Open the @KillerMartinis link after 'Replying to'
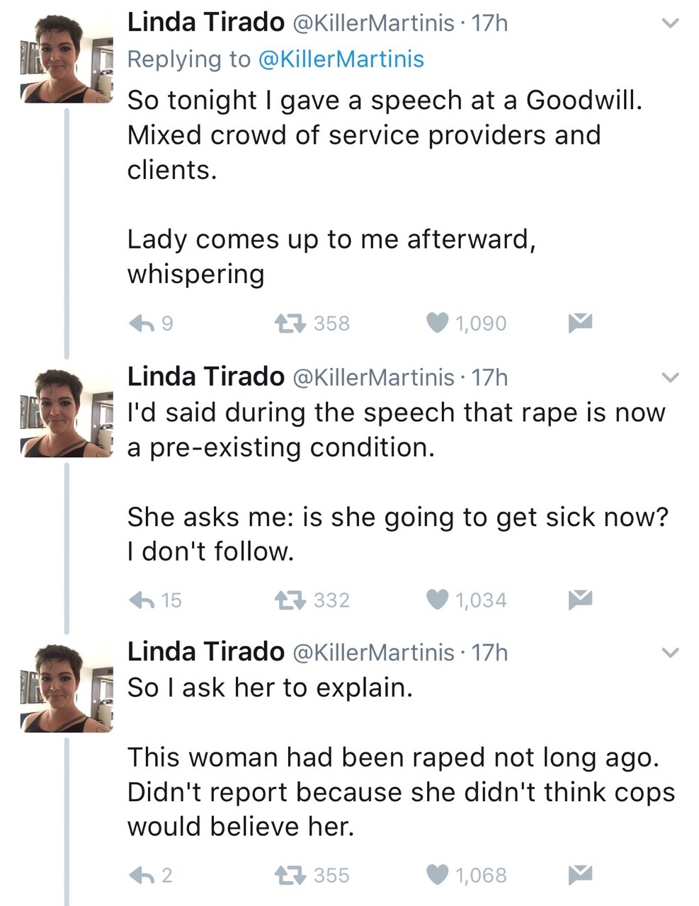 [341, 59]
